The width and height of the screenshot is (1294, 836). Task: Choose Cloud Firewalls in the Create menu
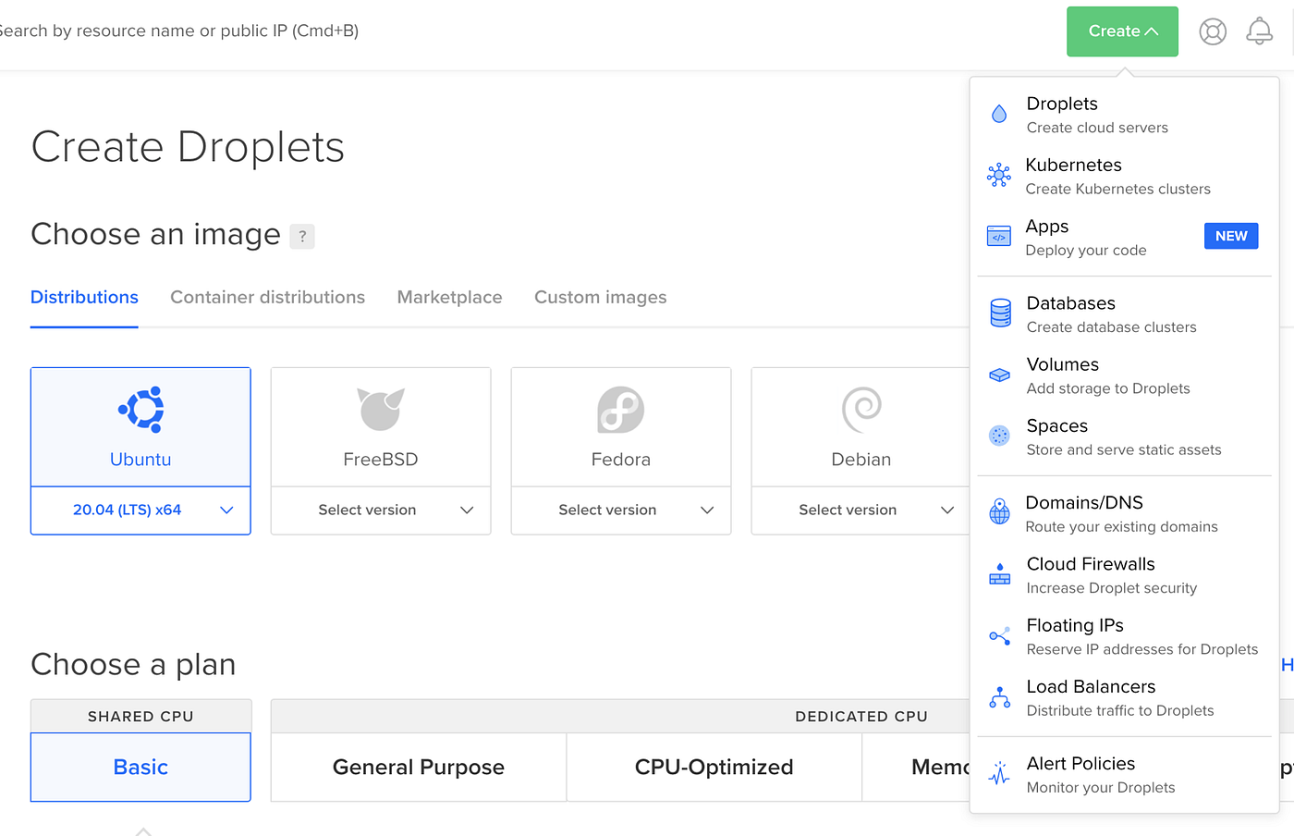[x=1124, y=575]
